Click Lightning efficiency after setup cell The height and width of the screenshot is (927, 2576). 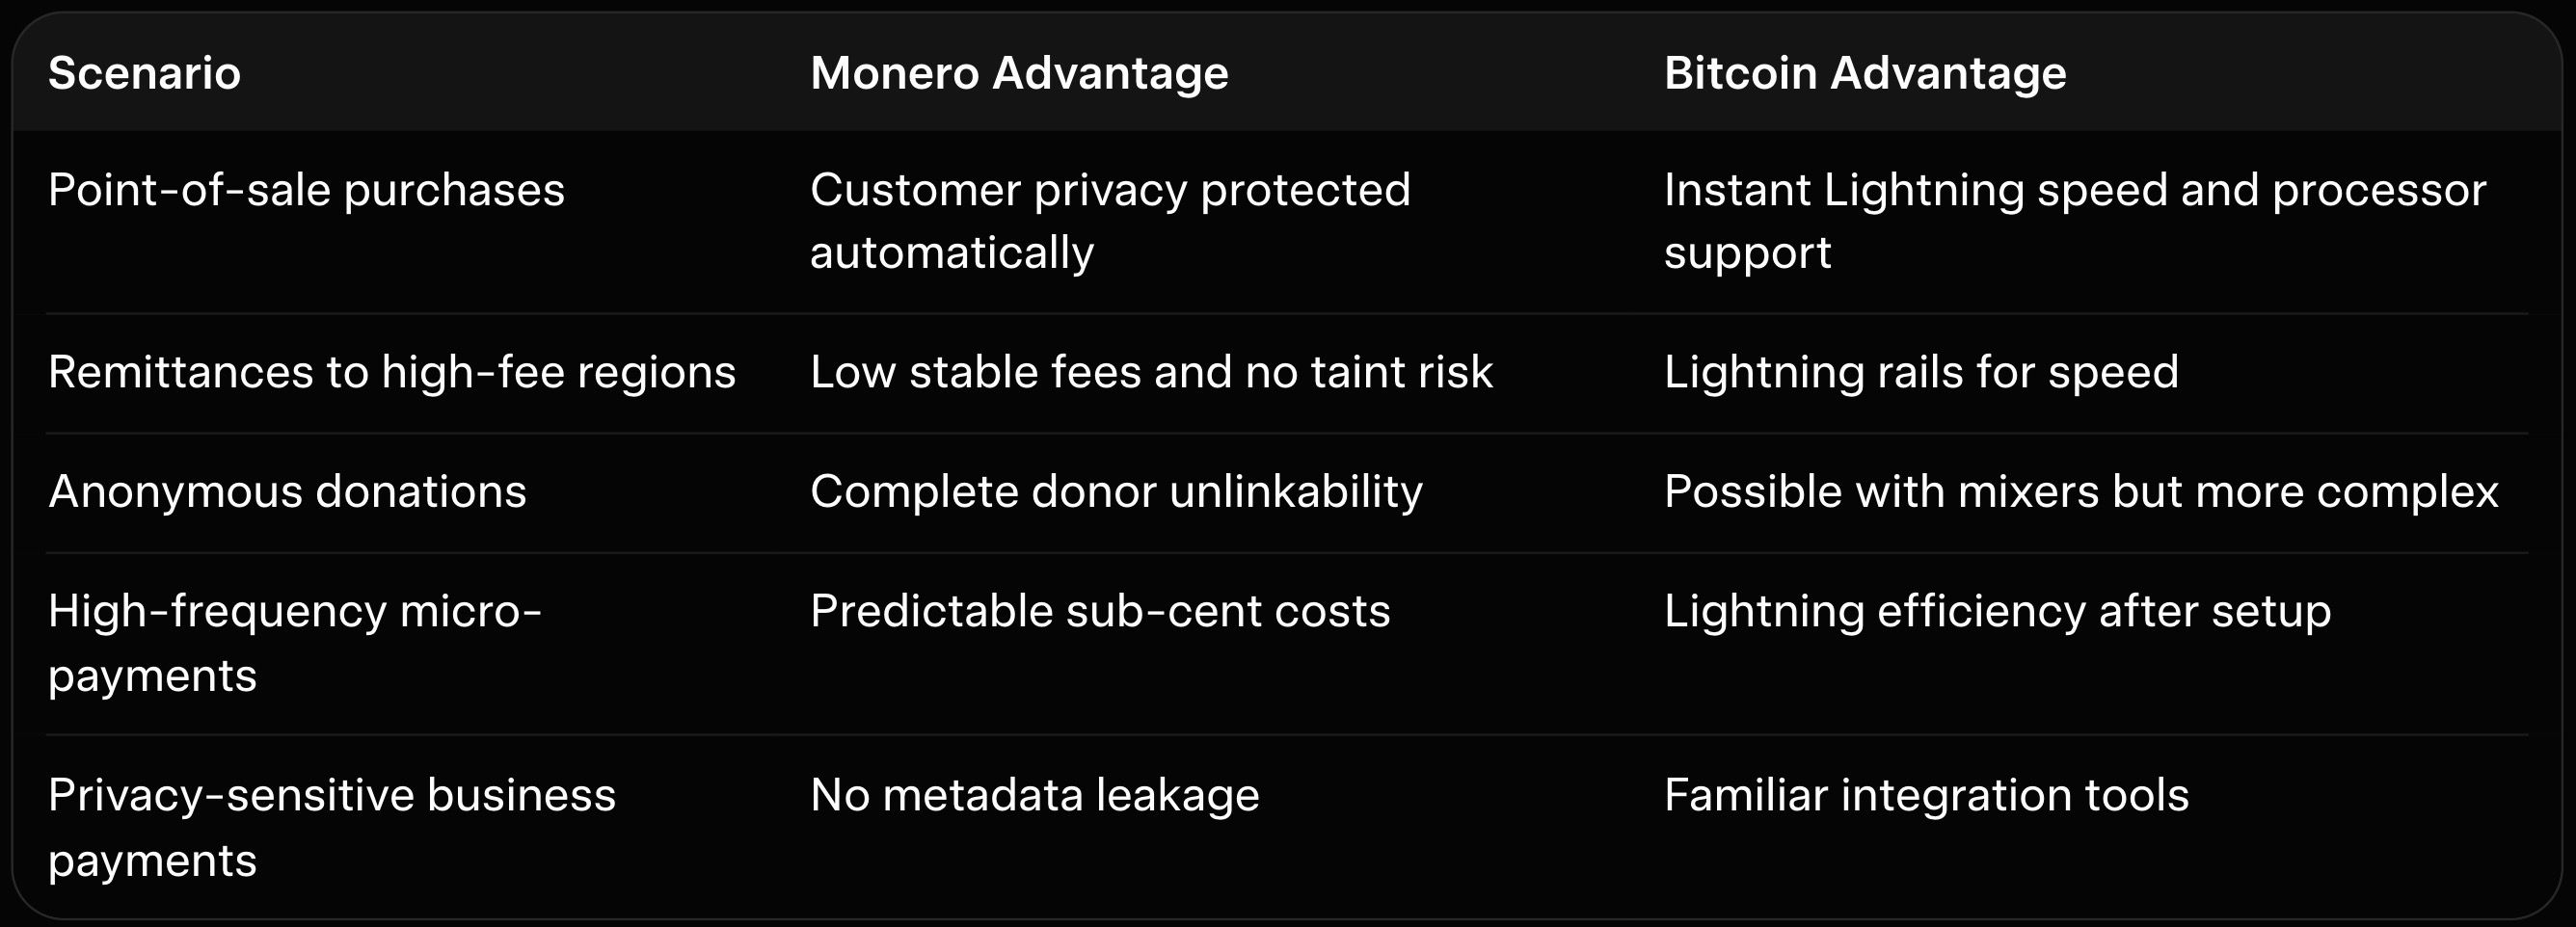click(1996, 611)
